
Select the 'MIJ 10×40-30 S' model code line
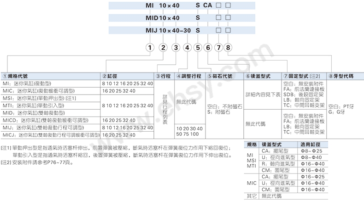point(182,30)
